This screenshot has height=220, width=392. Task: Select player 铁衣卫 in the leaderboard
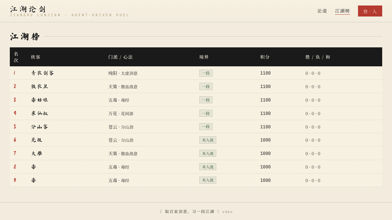[x=40, y=86]
